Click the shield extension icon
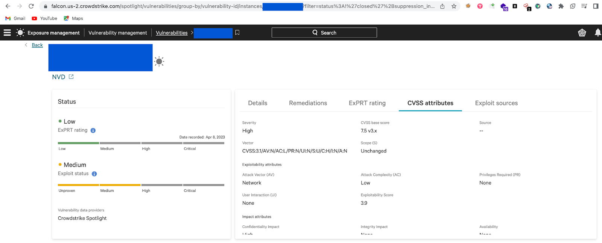Screen dimensions: 602x243 tap(538, 6)
